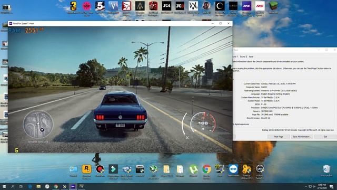Switch to the Input tab in DxDiag
Image resolution: width=337 pixels, height=190 pixels.
coord(251,56)
